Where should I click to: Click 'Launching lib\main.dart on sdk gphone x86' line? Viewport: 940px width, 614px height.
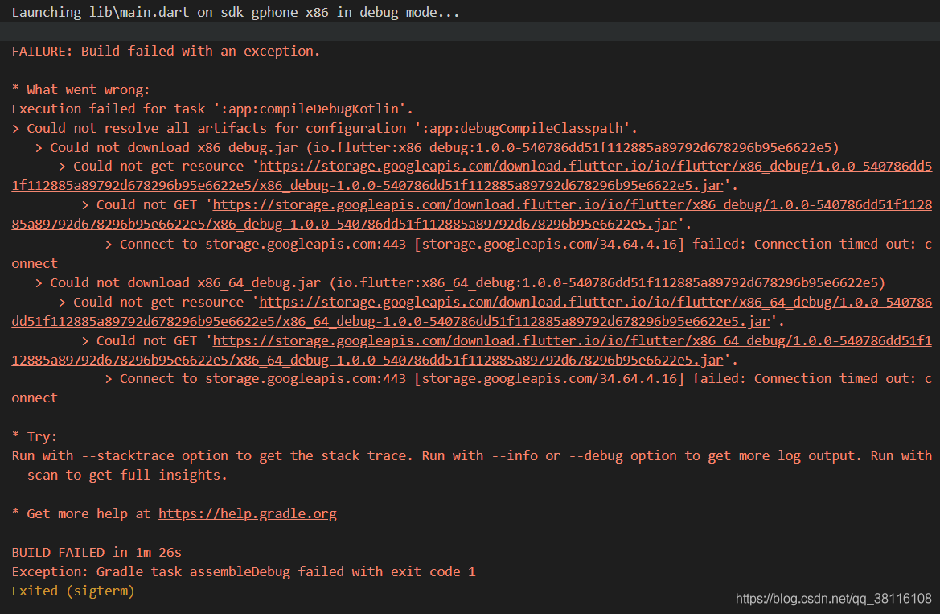236,13
